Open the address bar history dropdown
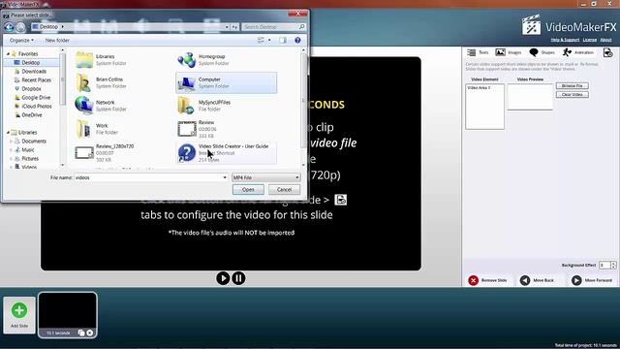 tap(227, 27)
